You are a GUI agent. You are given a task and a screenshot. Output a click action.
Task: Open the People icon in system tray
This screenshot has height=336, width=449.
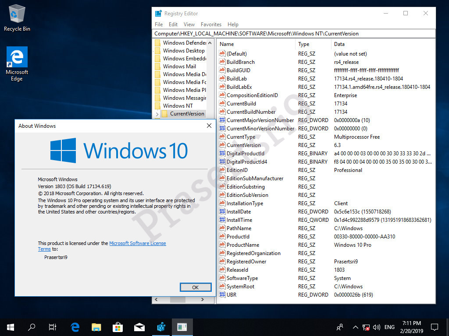340,327
